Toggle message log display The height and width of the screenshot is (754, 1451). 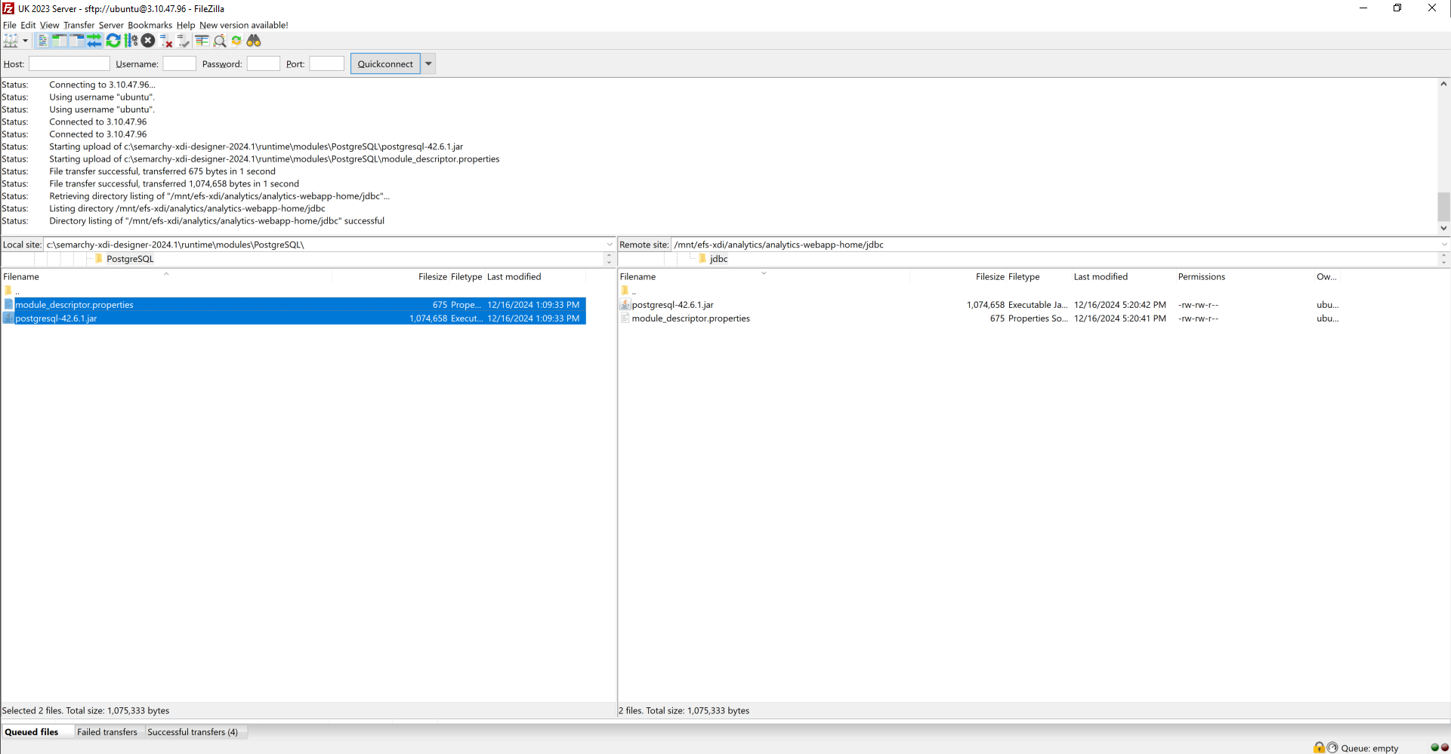42,41
